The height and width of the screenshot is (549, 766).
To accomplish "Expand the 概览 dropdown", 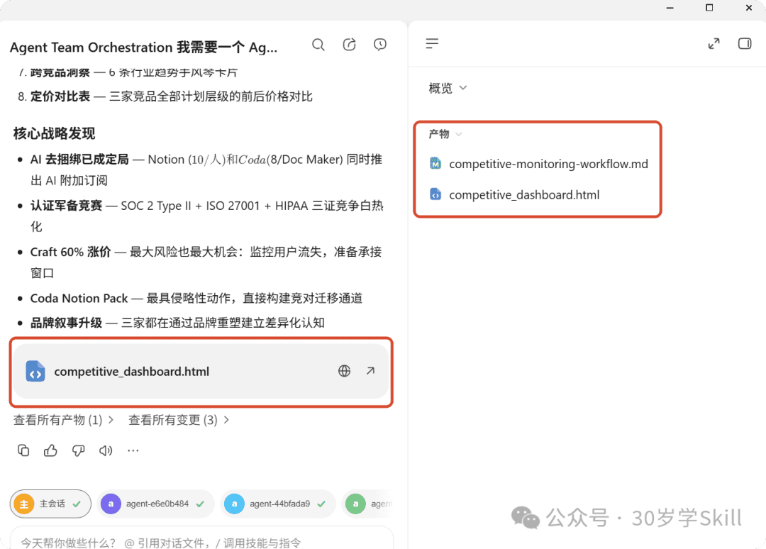I will (448, 89).
